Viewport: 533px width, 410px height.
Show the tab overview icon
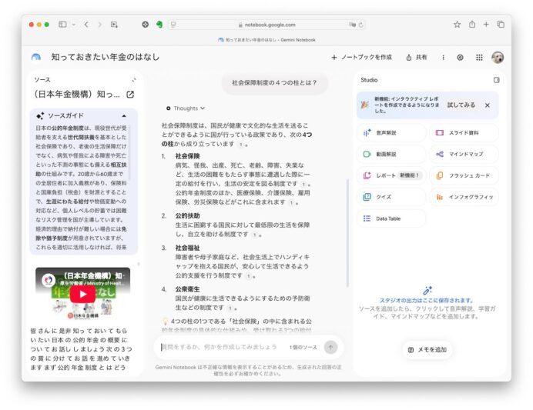(501, 25)
